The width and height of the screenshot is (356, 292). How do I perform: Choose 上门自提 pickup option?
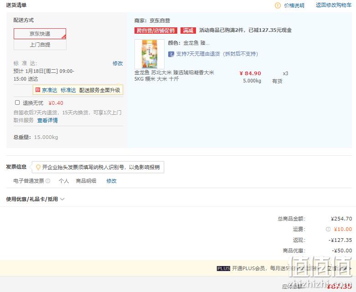click(x=40, y=45)
